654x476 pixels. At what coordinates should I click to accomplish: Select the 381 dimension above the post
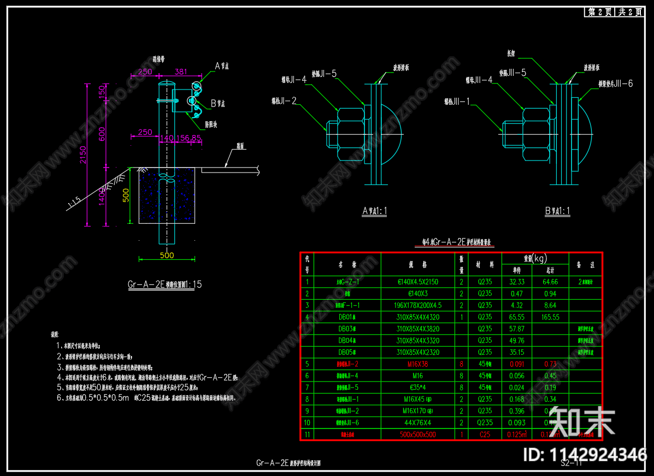point(181,72)
